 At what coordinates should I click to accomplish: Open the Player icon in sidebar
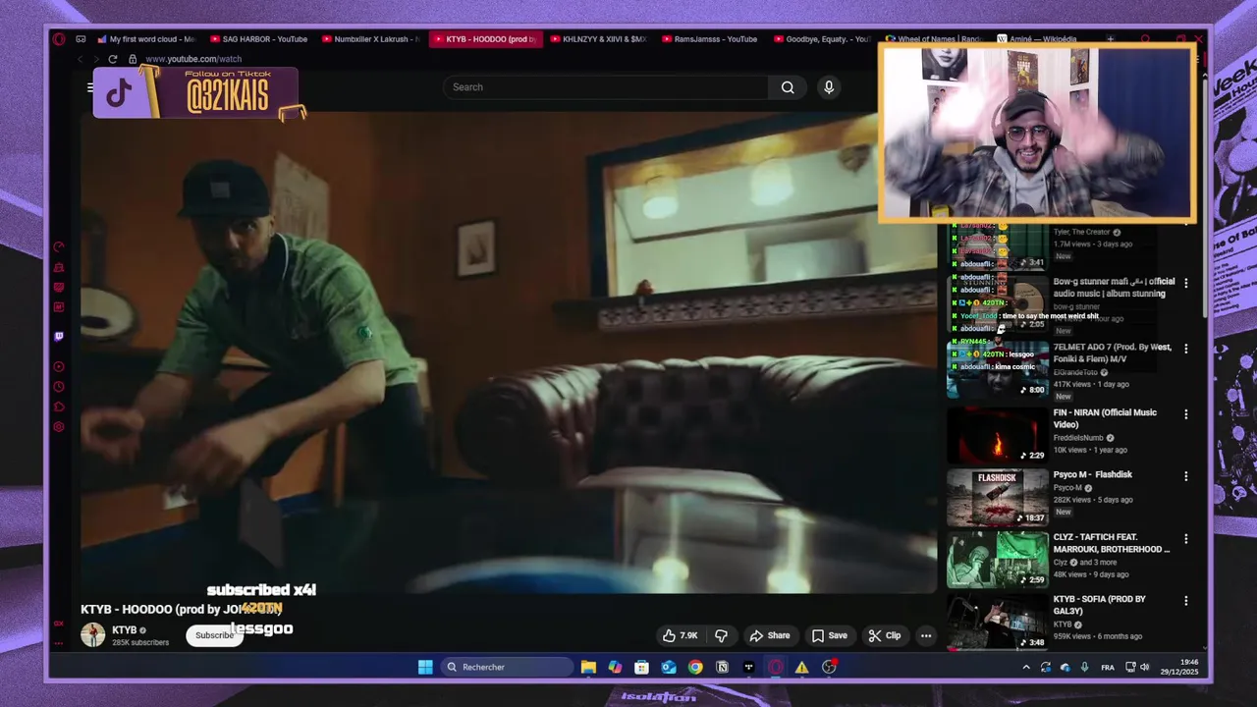(59, 367)
